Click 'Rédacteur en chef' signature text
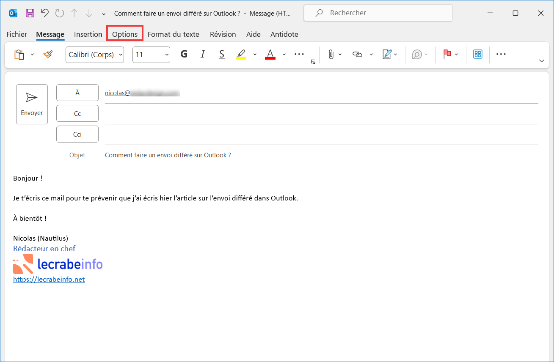554x362 pixels. tap(44, 249)
